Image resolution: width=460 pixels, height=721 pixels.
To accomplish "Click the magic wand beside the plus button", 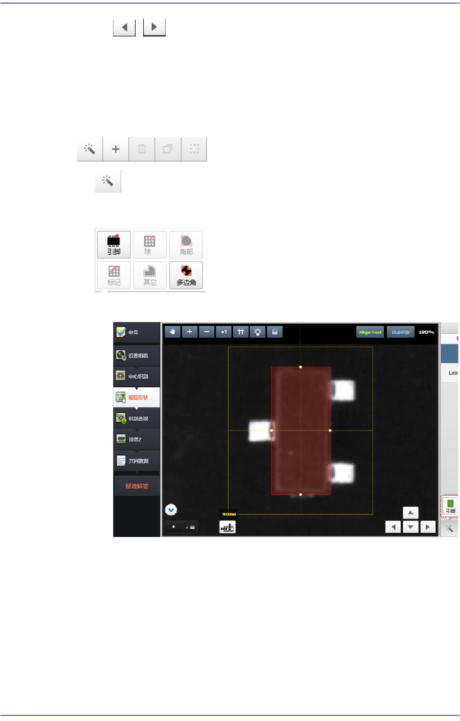I will pos(90,149).
